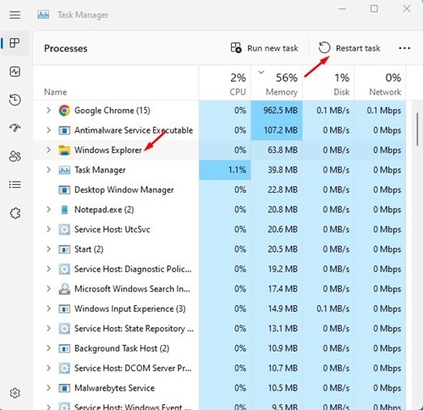Open the Details list icon in sidebar

click(x=14, y=184)
